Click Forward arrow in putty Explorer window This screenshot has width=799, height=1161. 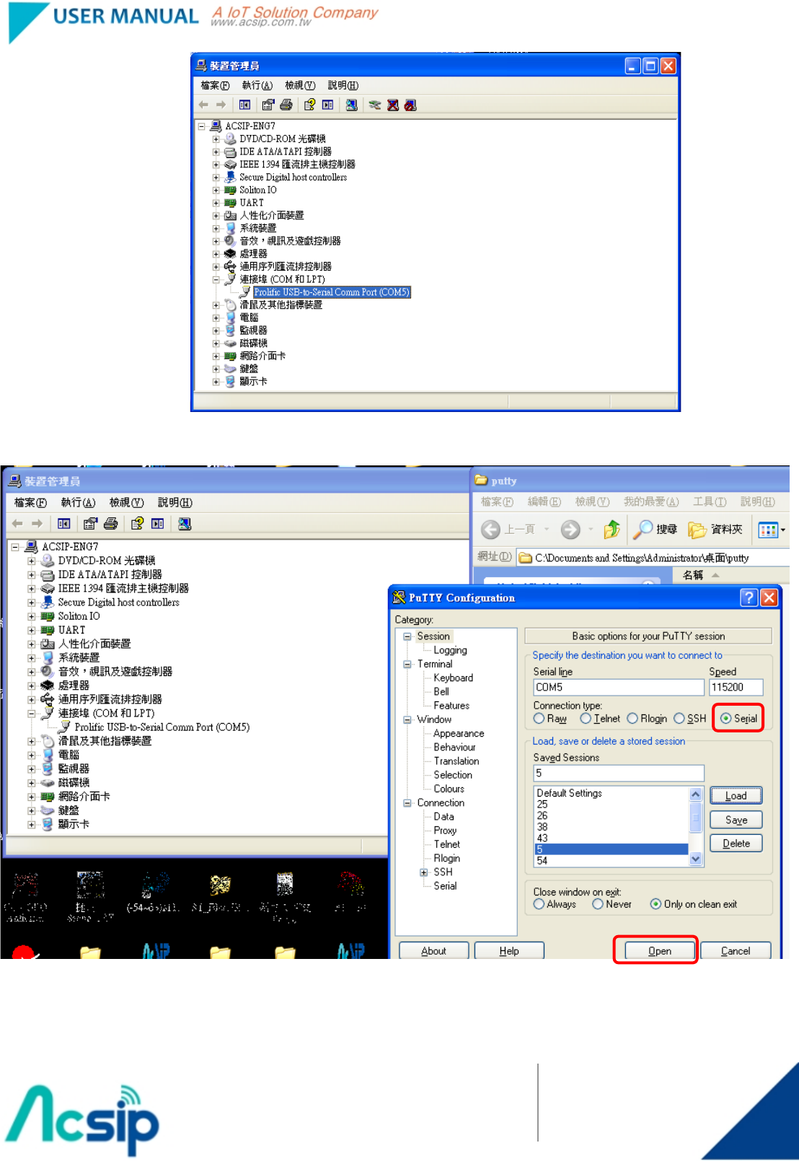coord(570,530)
